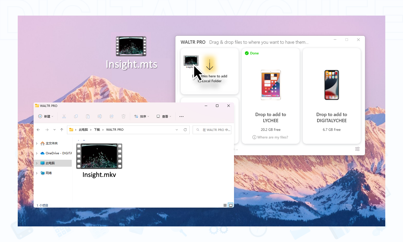This screenshot has height=242, width=403.
Task: Click the Paste clipboard icon in Explorer
Action: [88, 116]
